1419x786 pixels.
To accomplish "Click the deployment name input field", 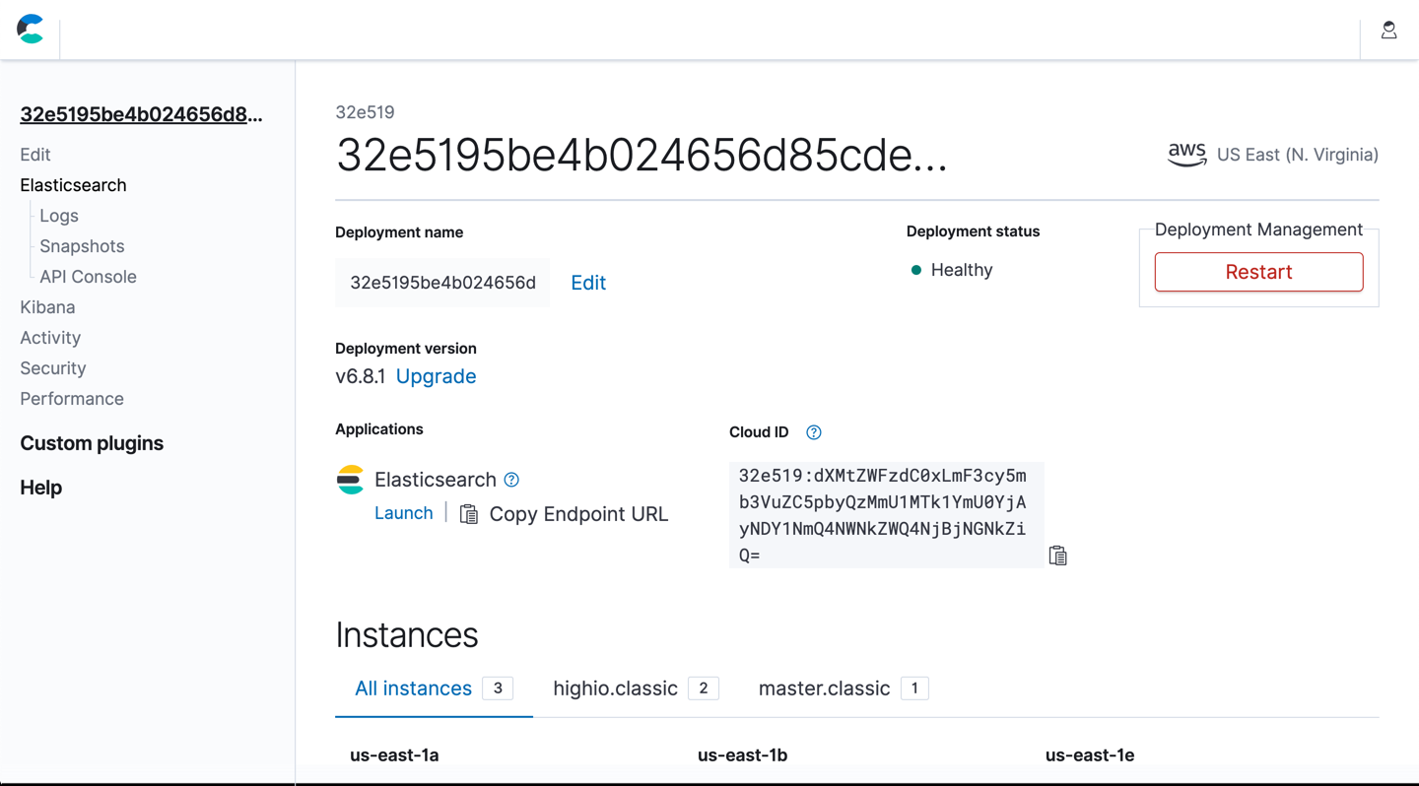I will 441,282.
